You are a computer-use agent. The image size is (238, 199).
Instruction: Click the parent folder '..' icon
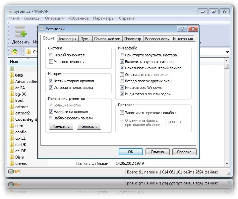pos(12,69)
